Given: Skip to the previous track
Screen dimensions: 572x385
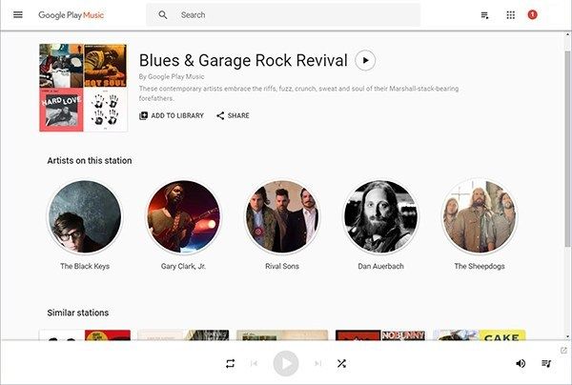Looking at the screenshot, I should [255, 363].
